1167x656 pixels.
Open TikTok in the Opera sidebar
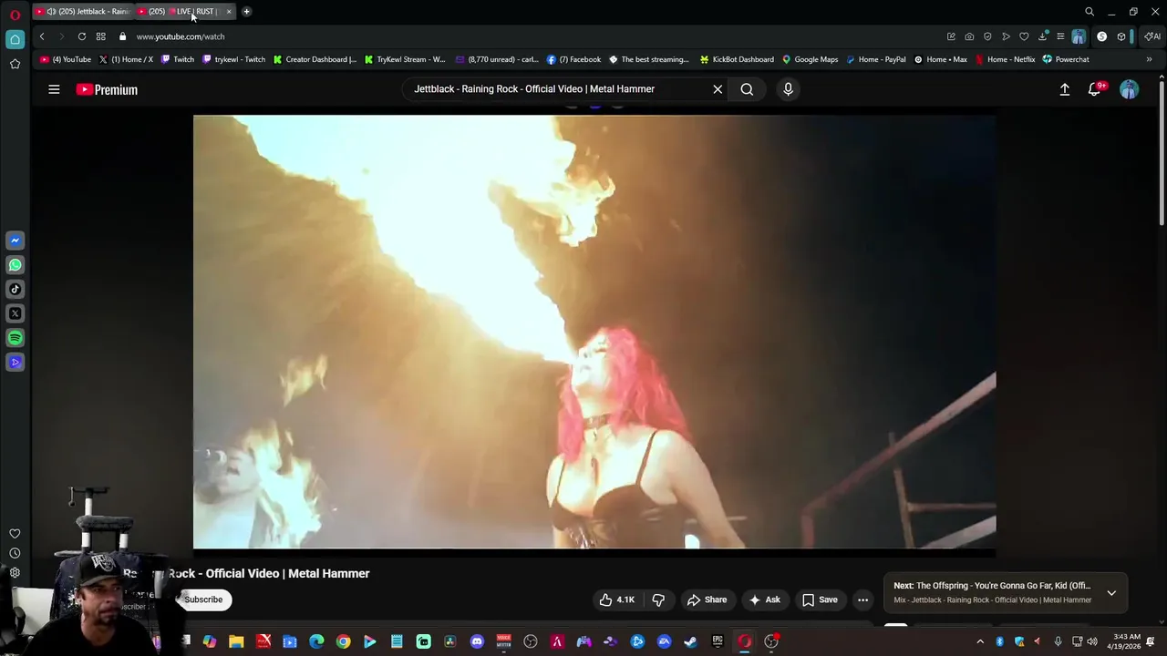pyautogui.click(x=15, y=289)
